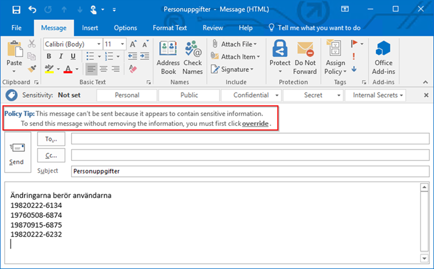The height and width of the screenshot is (269, 434).
Task: Open the font color picker
Action: (77, 69)
